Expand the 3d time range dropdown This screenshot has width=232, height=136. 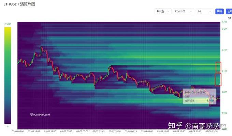click(204, 11)
